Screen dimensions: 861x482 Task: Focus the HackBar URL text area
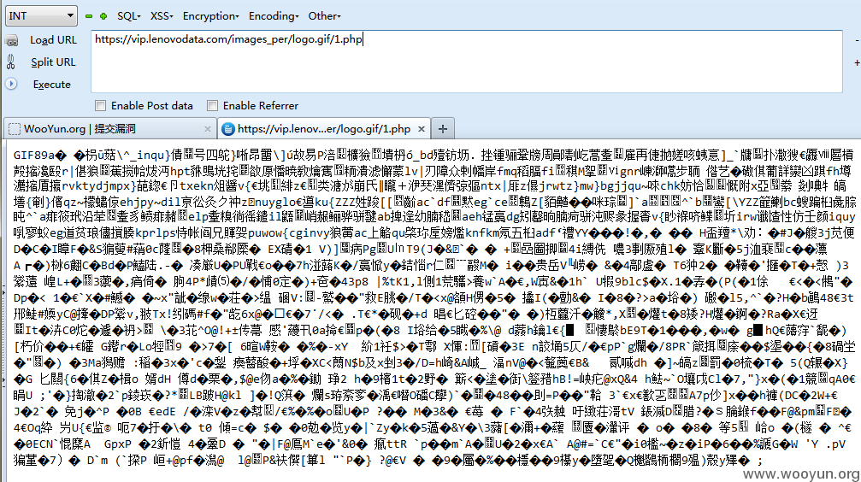coord(467,62)
